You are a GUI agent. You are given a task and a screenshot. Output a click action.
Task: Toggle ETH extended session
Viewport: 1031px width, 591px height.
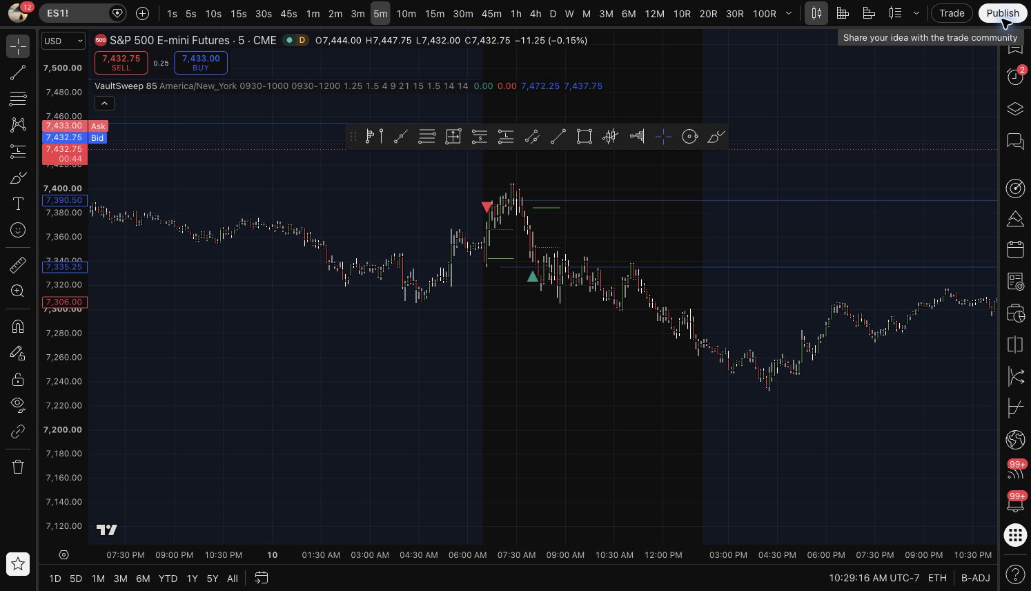[937, 578]
